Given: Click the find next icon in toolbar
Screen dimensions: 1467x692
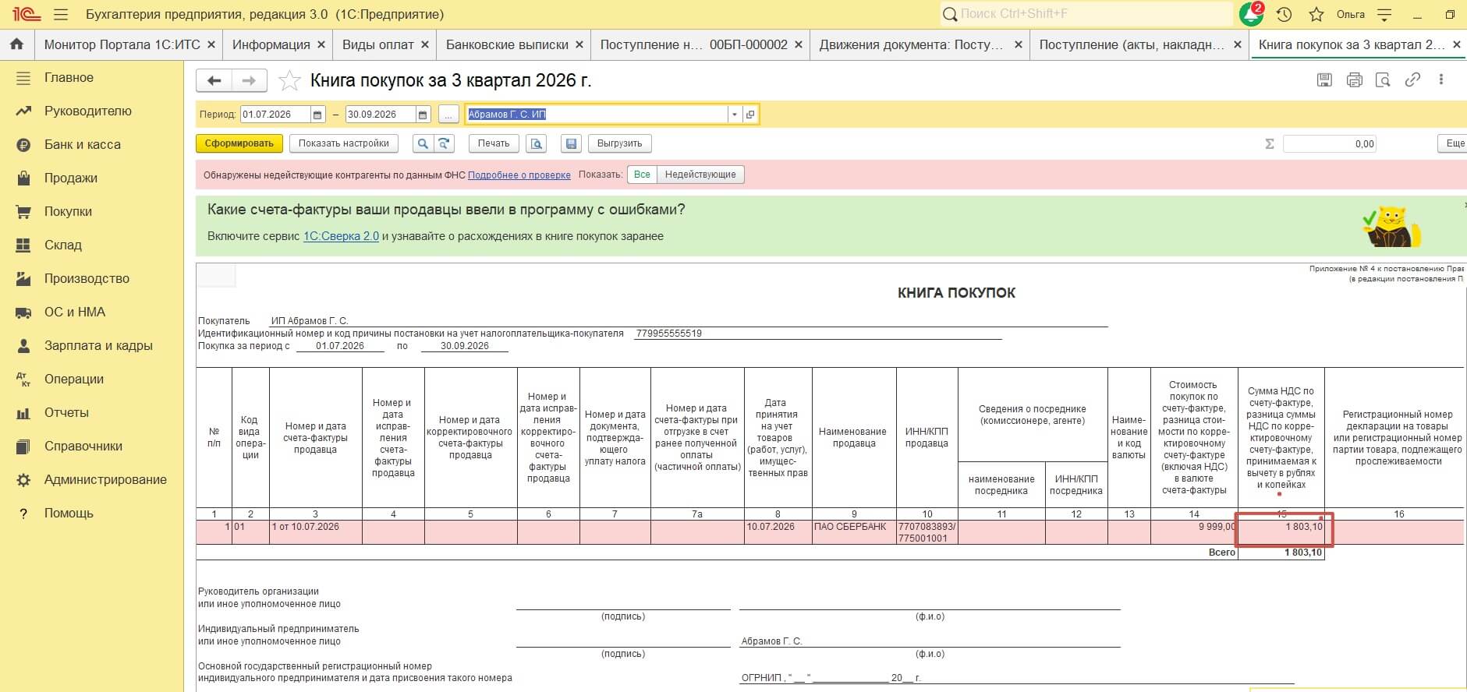Looking at the screenshot, I should [x=444, y=143].
